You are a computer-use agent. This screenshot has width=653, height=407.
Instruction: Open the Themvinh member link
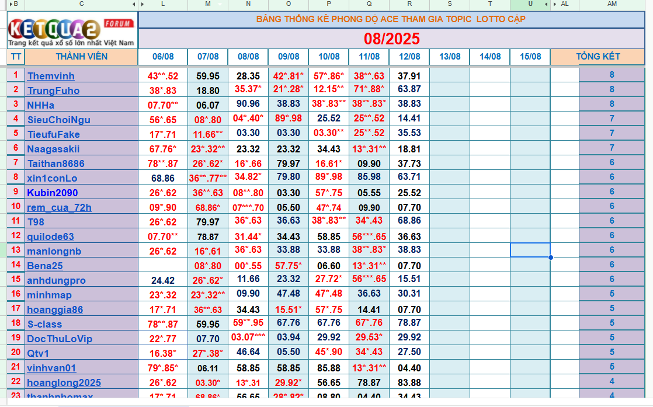(51, 76)
